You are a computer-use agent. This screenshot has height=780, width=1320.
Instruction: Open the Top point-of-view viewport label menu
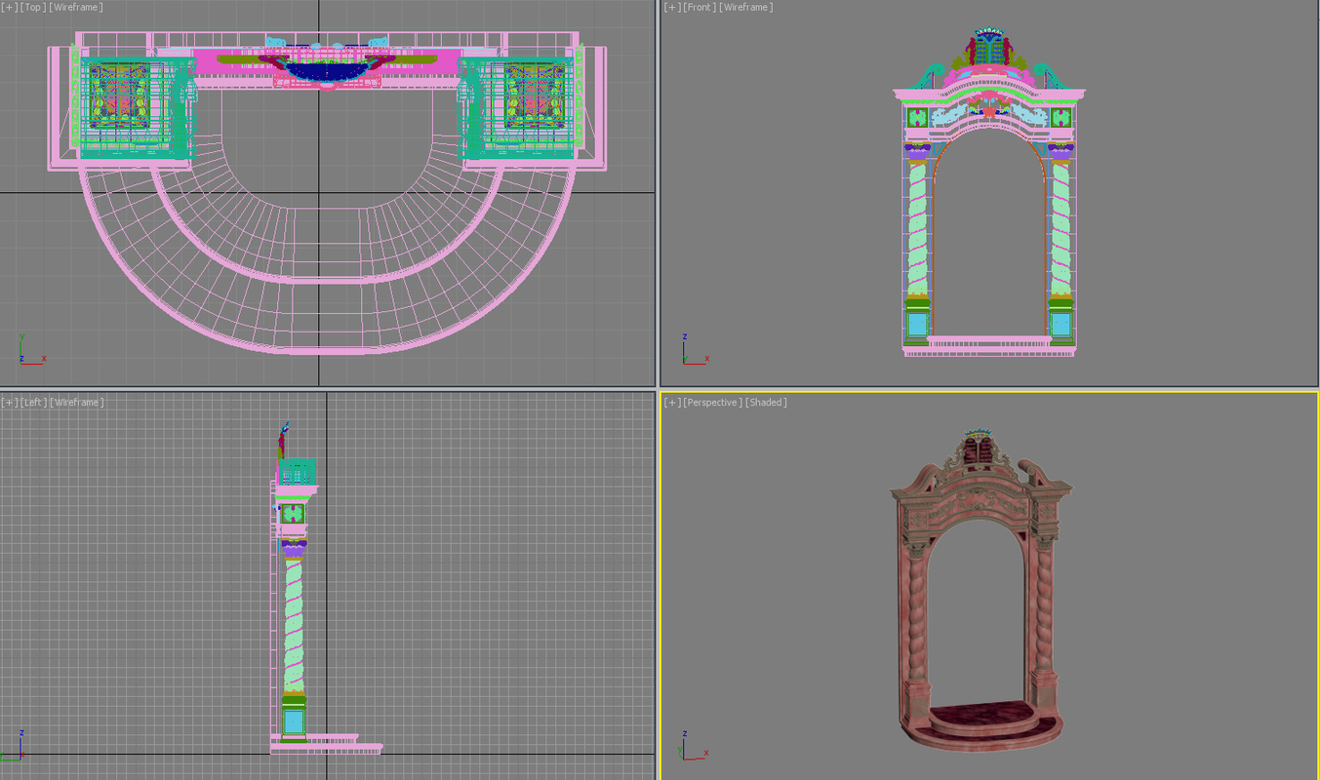click(30, 7)
